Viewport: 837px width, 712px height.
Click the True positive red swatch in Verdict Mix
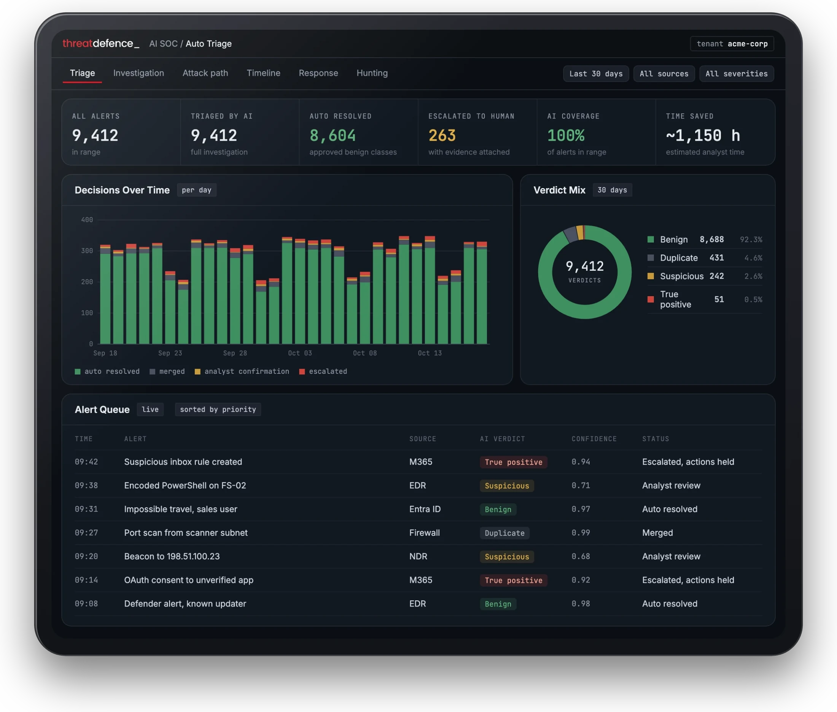tap(651, 299)
